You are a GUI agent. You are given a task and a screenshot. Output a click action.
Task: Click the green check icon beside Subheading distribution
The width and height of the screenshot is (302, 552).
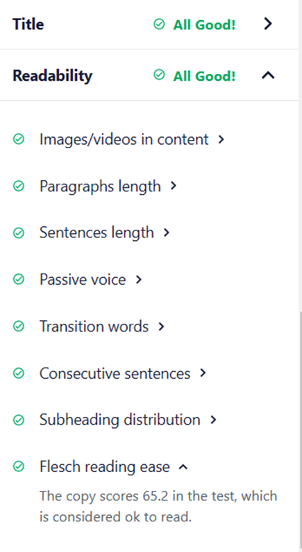coord(19,420)
